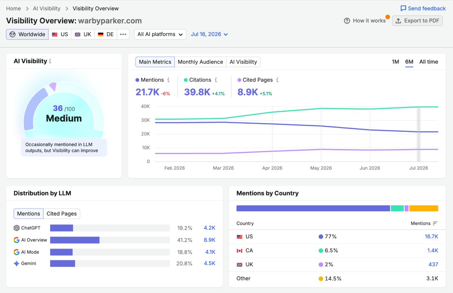Image resolution: width=453 pixels, height=293 pixels.
Task: Click the Jul 2026 chart marker
Action: pos(418,134)
